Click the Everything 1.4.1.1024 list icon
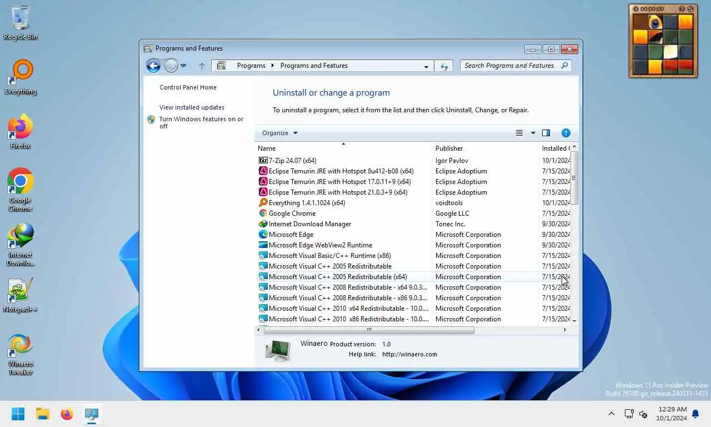The image size is (711, 427). tap(263, 203)
